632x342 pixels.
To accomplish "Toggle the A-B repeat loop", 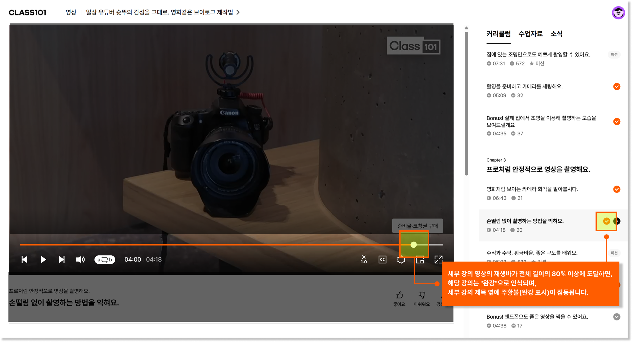I will [x=105, y=260].
